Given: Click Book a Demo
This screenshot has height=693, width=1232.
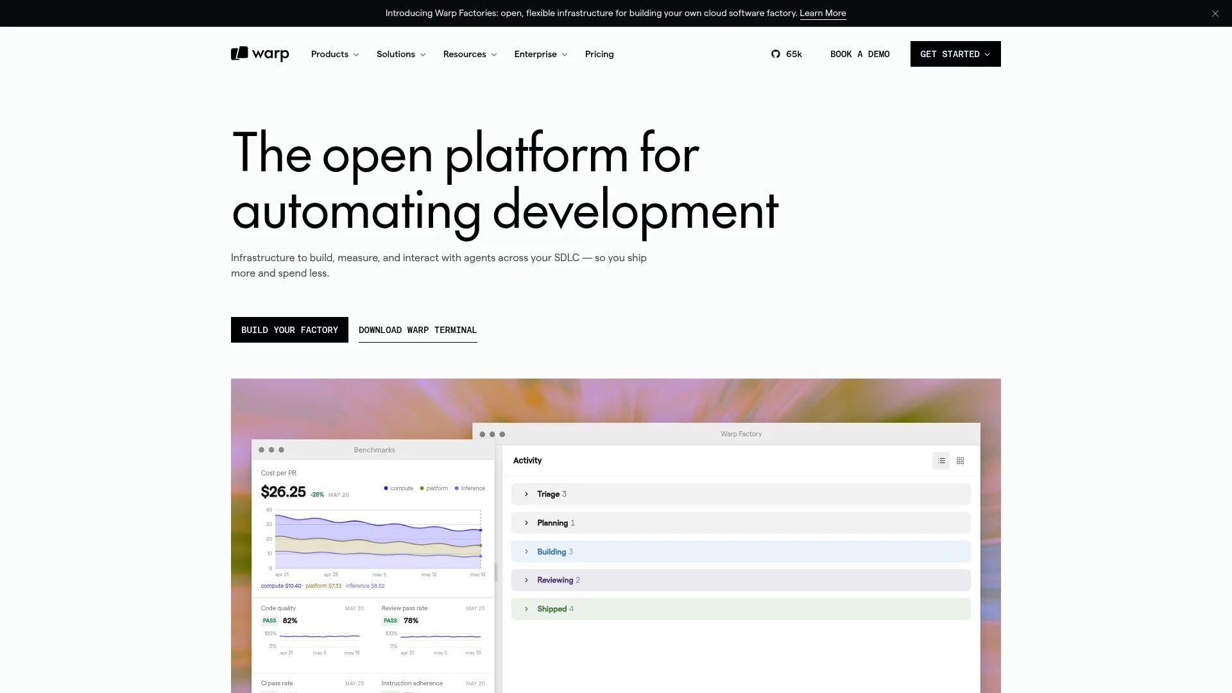Looking at the screenshot, I should pyautogui.click(x=860, y=54).
